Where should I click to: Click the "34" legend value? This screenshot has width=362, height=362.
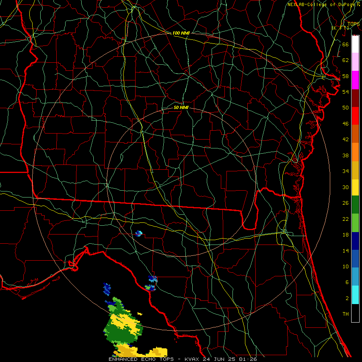(346, 171)
